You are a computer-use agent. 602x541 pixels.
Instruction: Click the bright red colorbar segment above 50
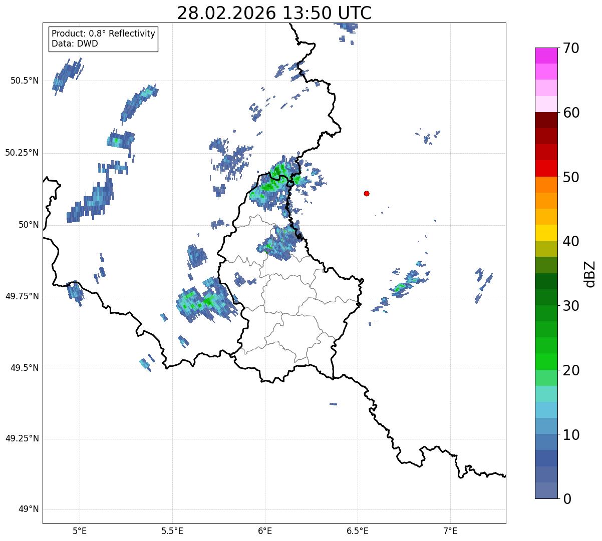pyautogui.click(x=546, y=168)
